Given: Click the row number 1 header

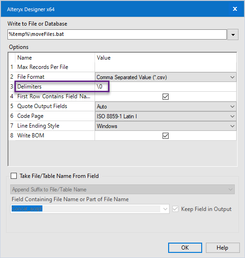Looking at the screenshot, I should tap(12, 67).
